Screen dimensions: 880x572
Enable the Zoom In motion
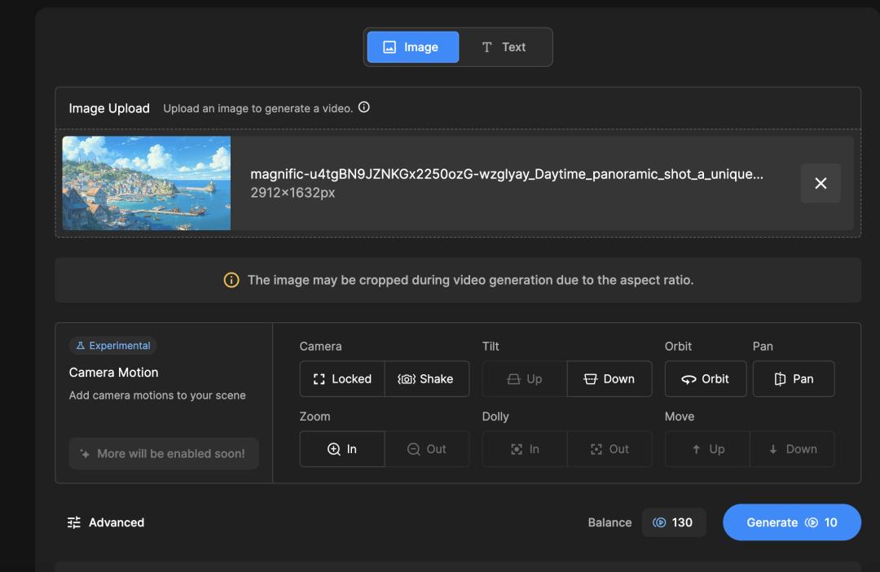pyautogui.click(x=341, y=448)
